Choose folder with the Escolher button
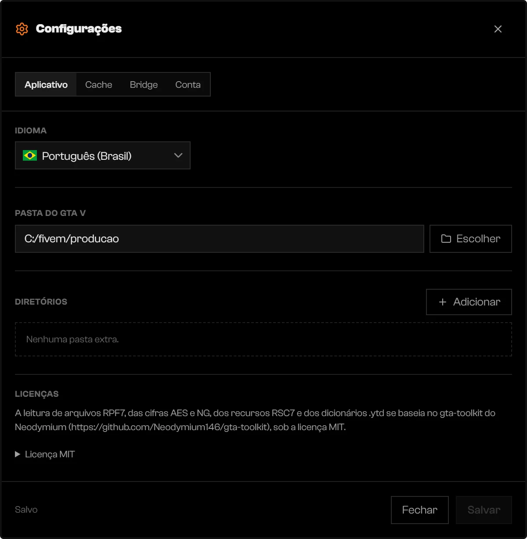 coord(471,239)
